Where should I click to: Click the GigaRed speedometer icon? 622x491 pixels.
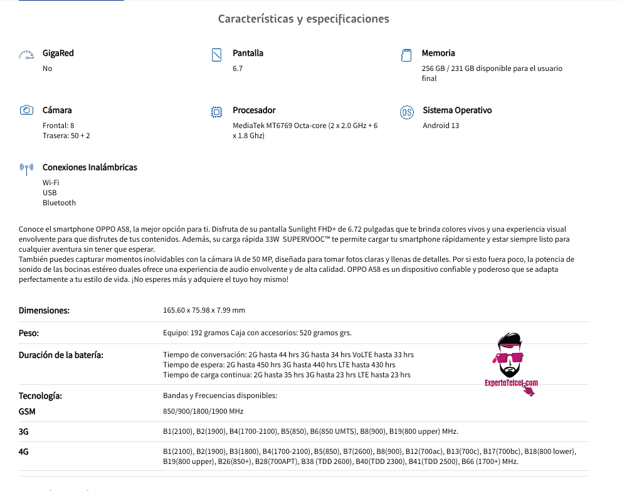point(26,55)
